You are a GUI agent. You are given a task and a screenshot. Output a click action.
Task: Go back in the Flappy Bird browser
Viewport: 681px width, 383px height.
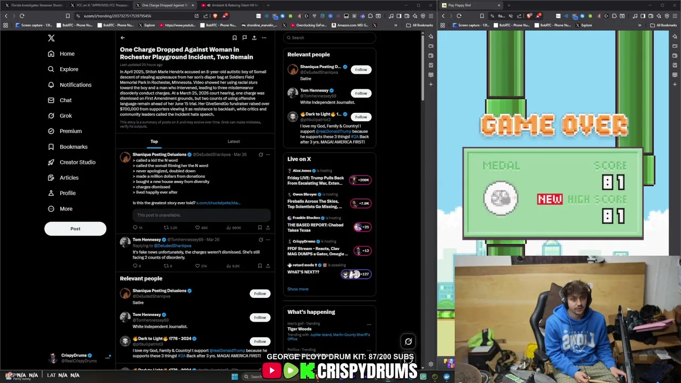[443, 16]
